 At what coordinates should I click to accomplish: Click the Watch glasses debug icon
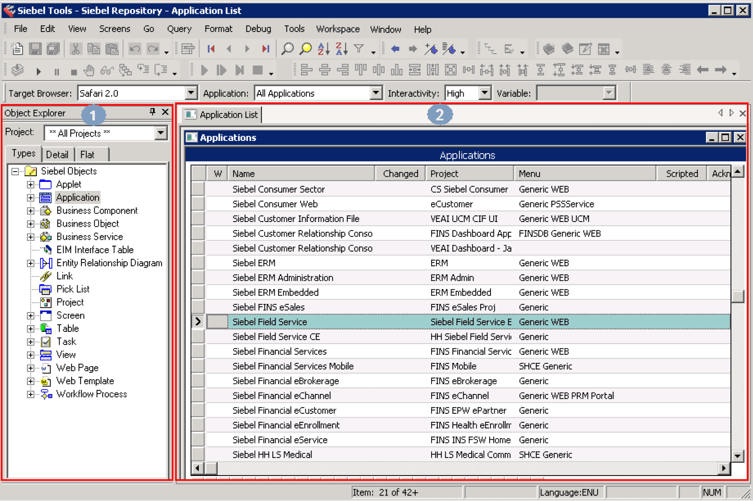point(107,71)
